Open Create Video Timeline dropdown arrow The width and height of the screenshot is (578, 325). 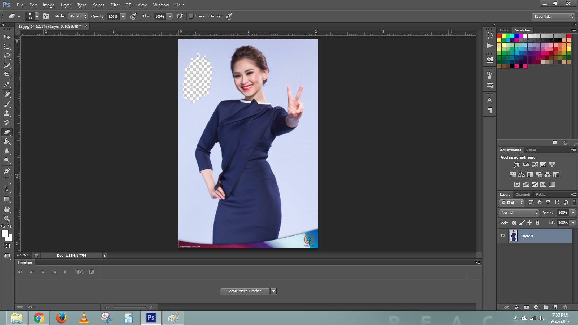(273, 291)
